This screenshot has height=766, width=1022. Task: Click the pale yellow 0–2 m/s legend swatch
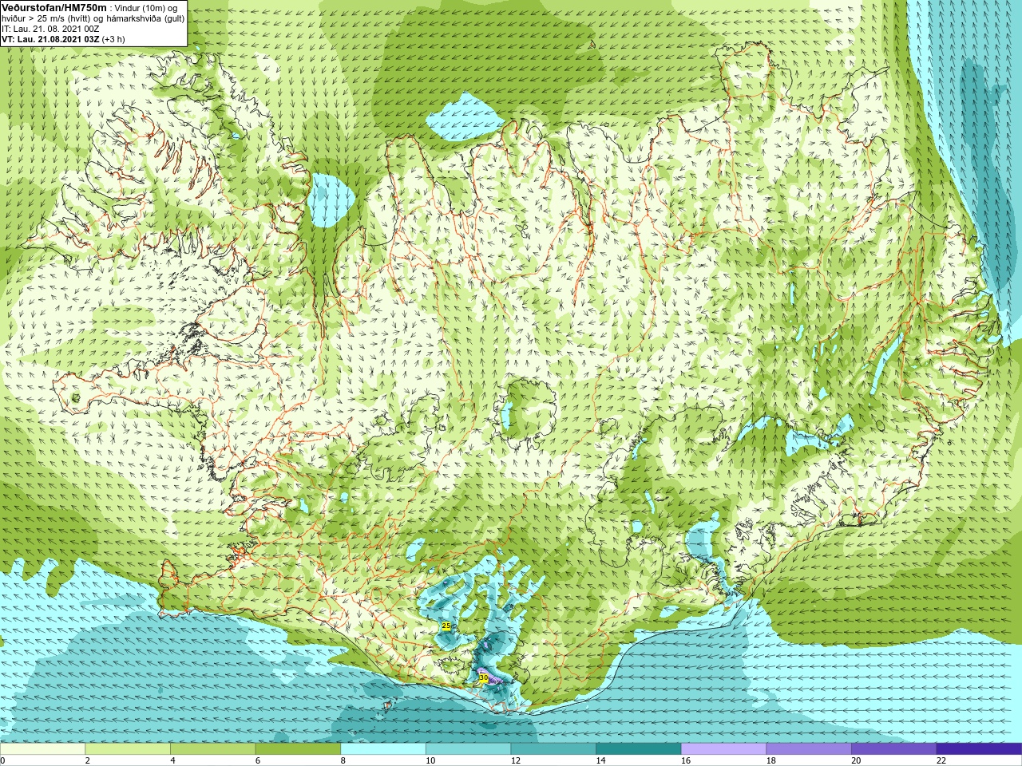coord(42,748)
